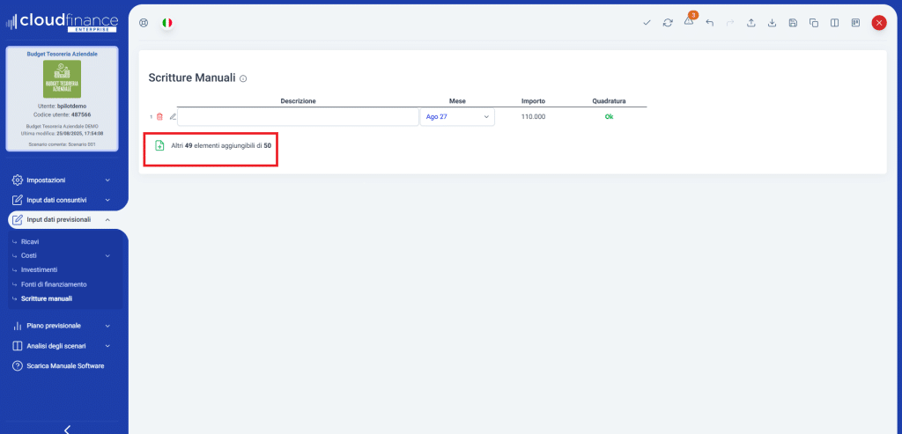Click the undo arrow icon
902x434 pixels.
coord(710,23)
